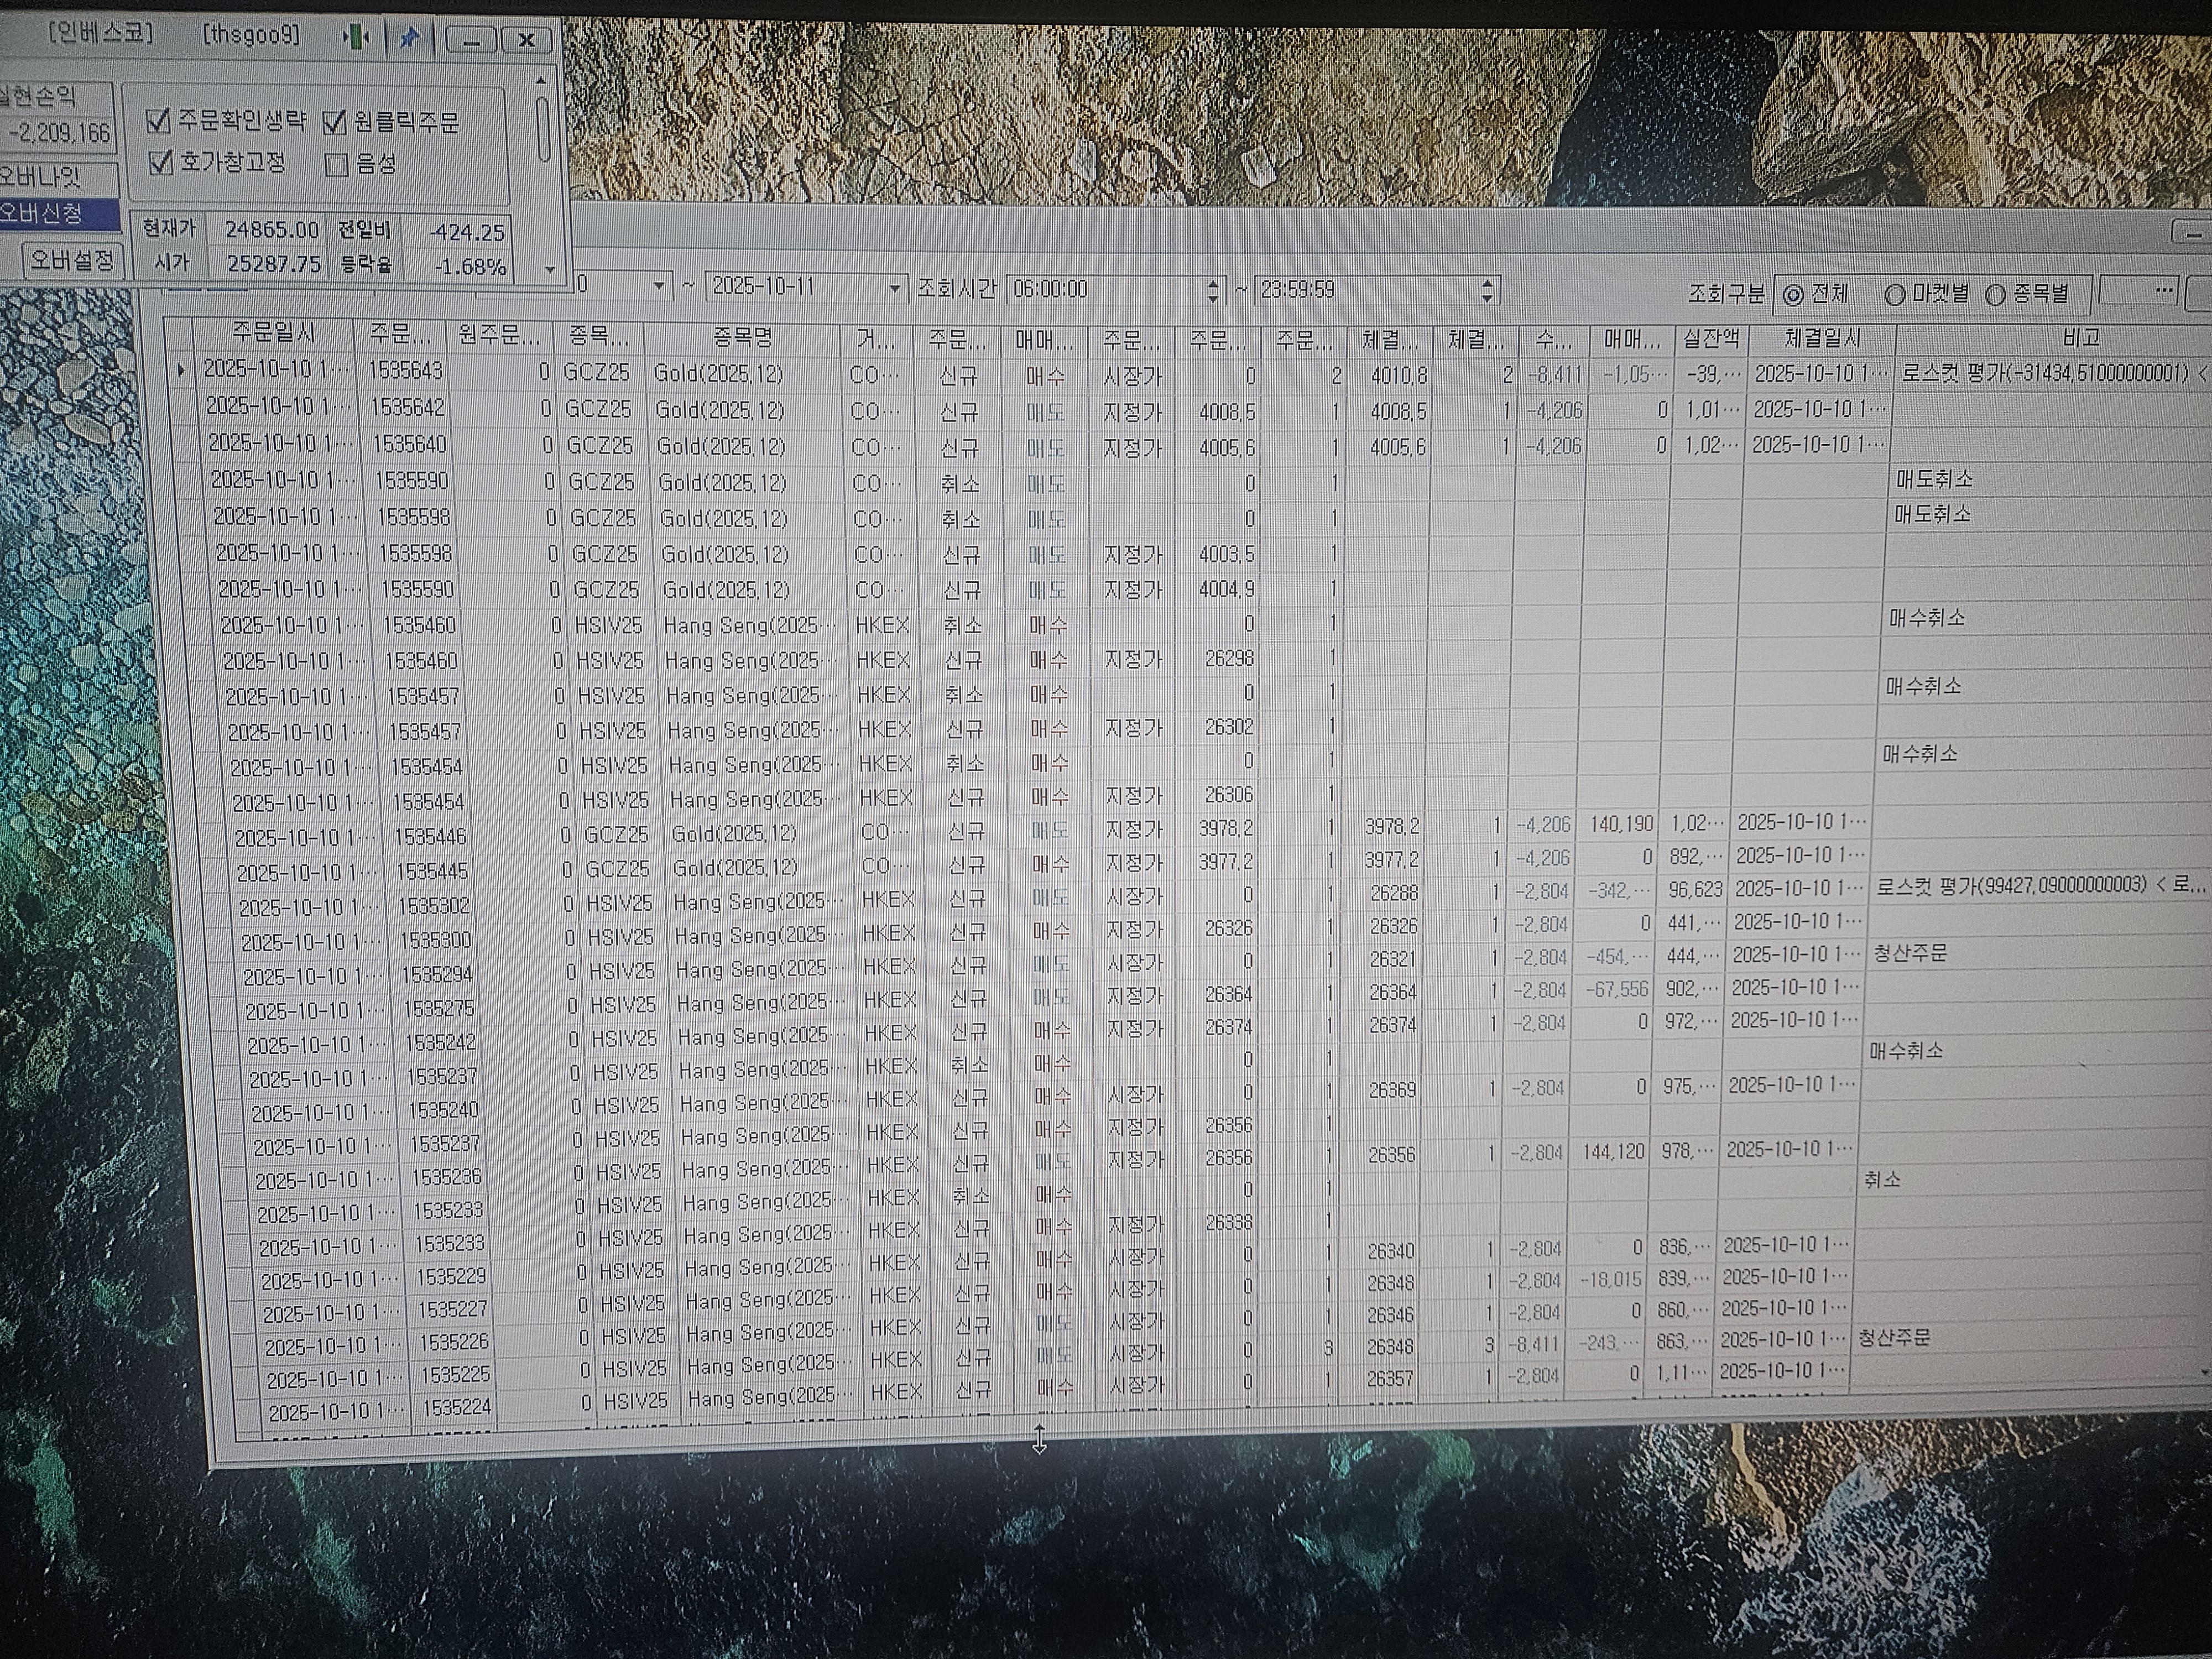2212x1659 pixels.
Task: Select the 종목별 radio button
Action: point(1995,295)
